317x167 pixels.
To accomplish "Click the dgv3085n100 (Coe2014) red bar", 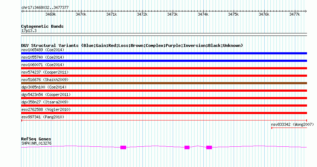I will [164, 91].
